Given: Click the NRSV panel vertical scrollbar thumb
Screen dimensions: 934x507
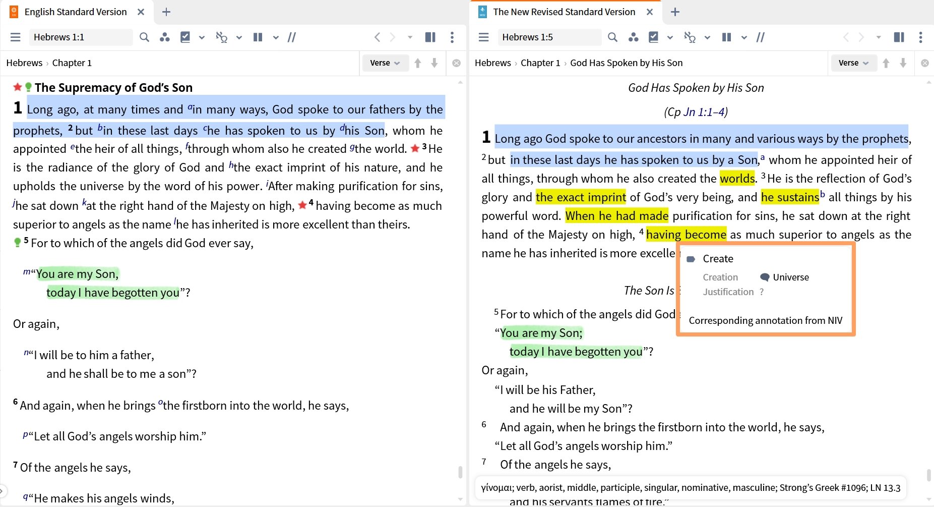Looking at the screenshot, I should coord(928,475).
